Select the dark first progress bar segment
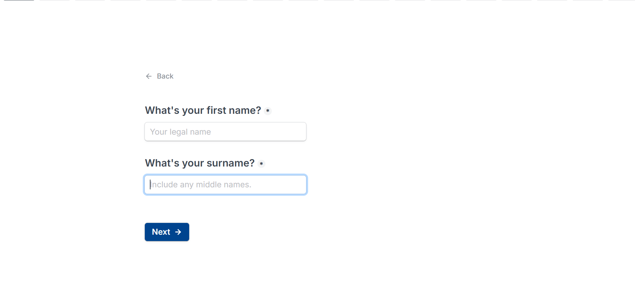The width and height of the screenshot is (635, 282). pos(19,0)
